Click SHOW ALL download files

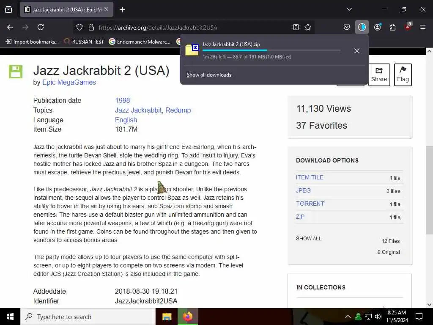pyautogui.click(x=309, y=239)
